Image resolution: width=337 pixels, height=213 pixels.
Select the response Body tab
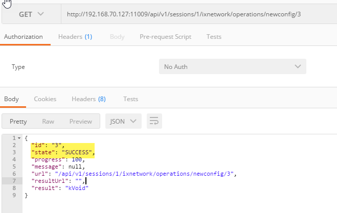(x=11, y=99)
